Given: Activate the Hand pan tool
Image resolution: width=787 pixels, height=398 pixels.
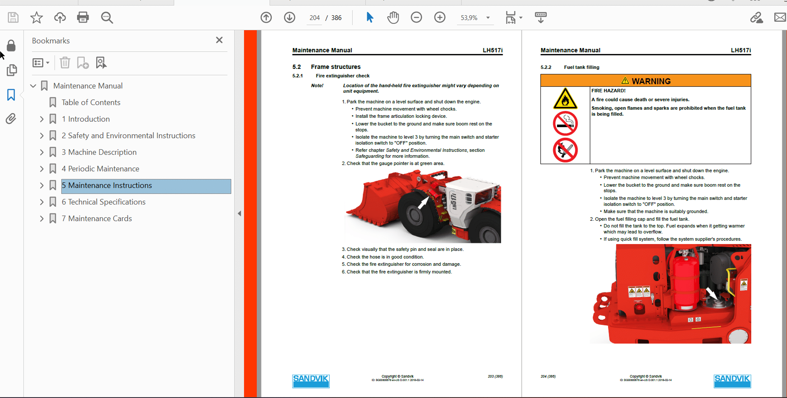Looking at the screenshot, I should point(393,17).
